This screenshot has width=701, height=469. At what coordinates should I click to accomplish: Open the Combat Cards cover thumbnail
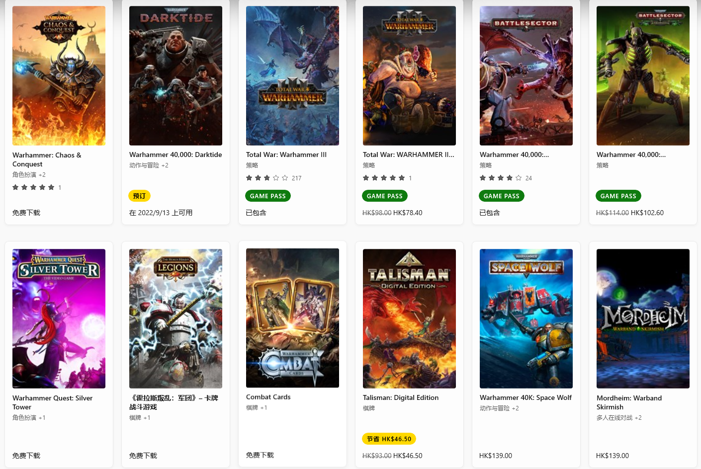[x=292, y=318]
